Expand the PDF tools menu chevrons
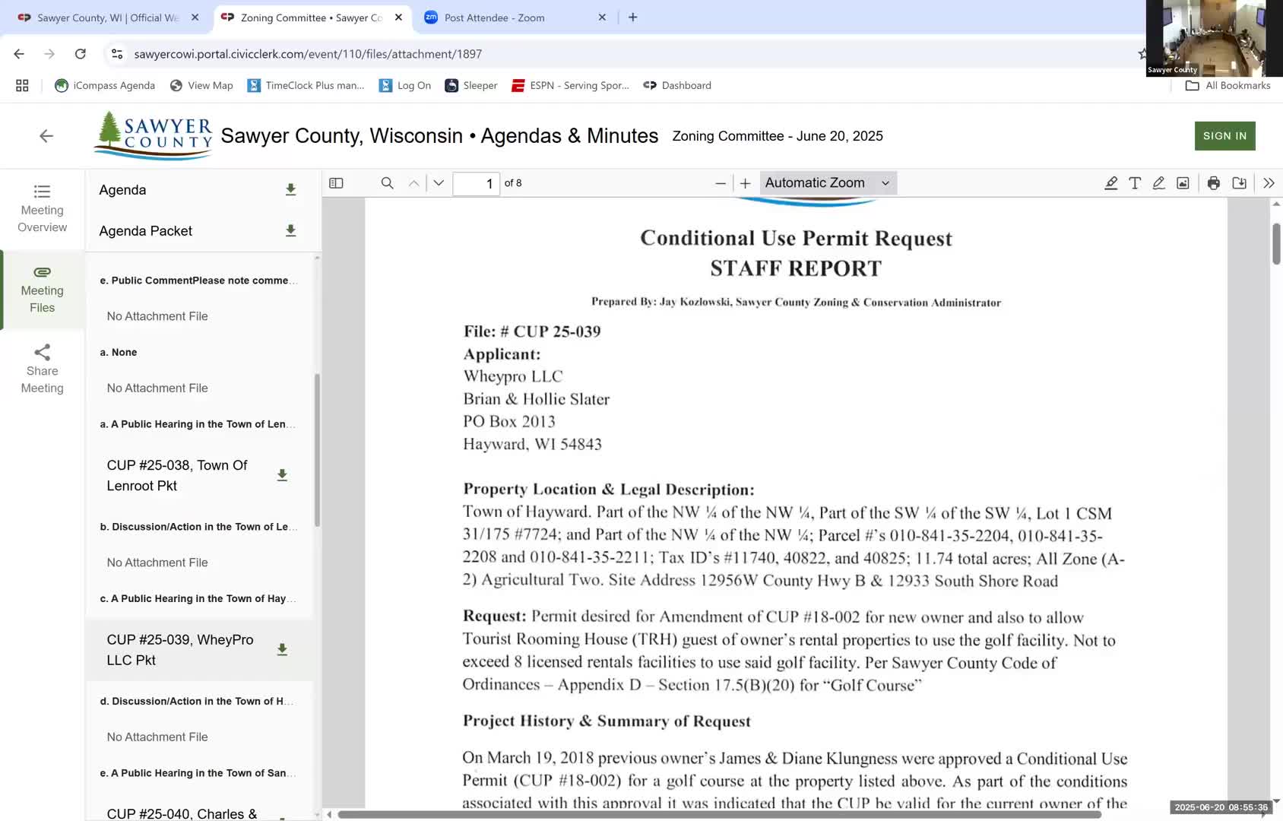This screenshot has height=821, width=1283. (1269, 183)
